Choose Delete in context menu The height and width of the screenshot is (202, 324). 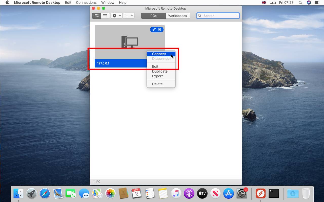(161, 84)
